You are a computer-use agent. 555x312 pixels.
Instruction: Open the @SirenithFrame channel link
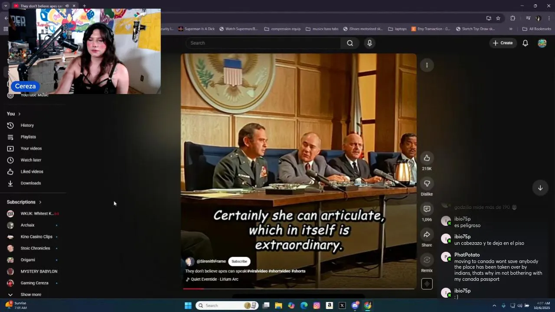211,261
